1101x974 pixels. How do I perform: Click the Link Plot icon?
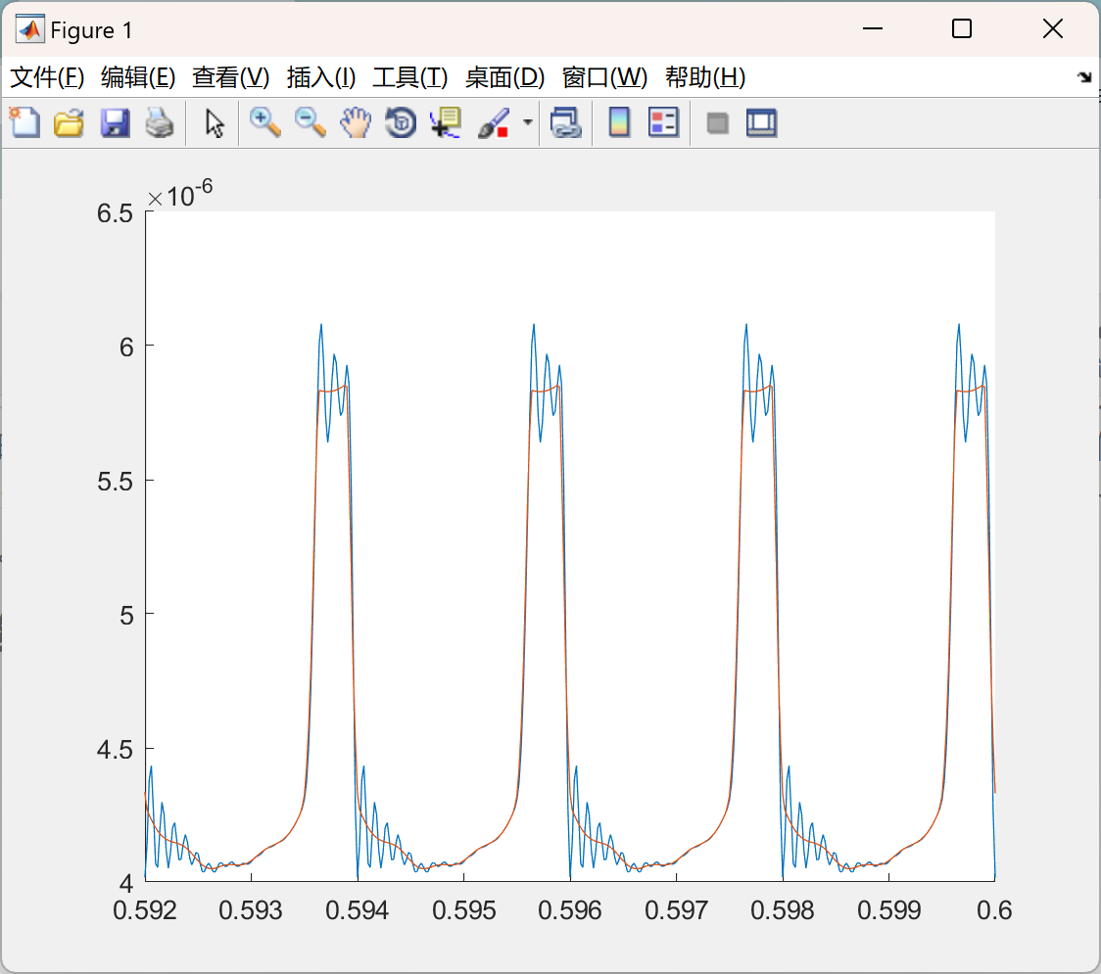tap(566, 122)
